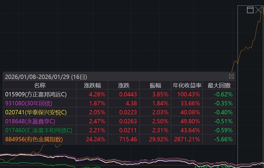Sort by 名称 column header
264x168 pixels.
(40, 86)
